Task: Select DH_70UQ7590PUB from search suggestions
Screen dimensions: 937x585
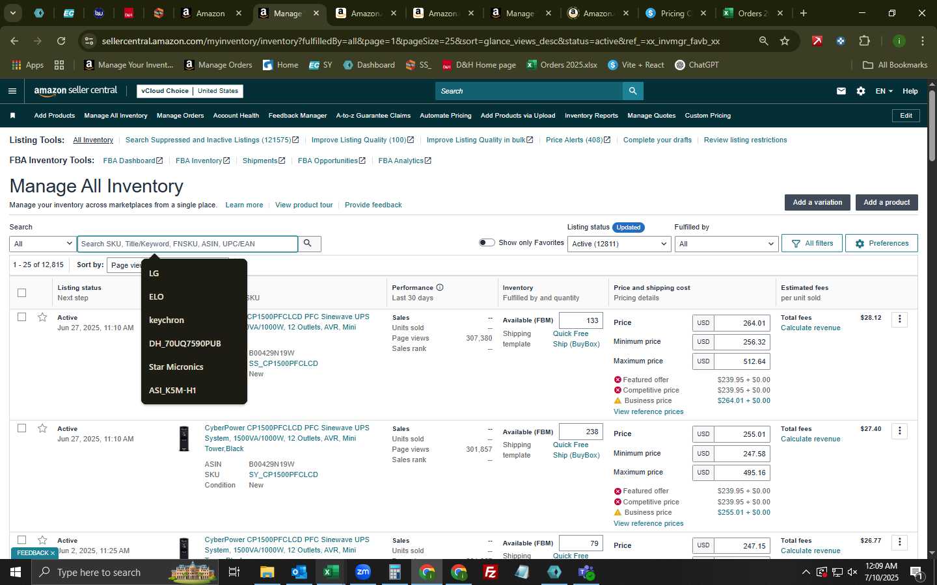Action: (194, 343)
